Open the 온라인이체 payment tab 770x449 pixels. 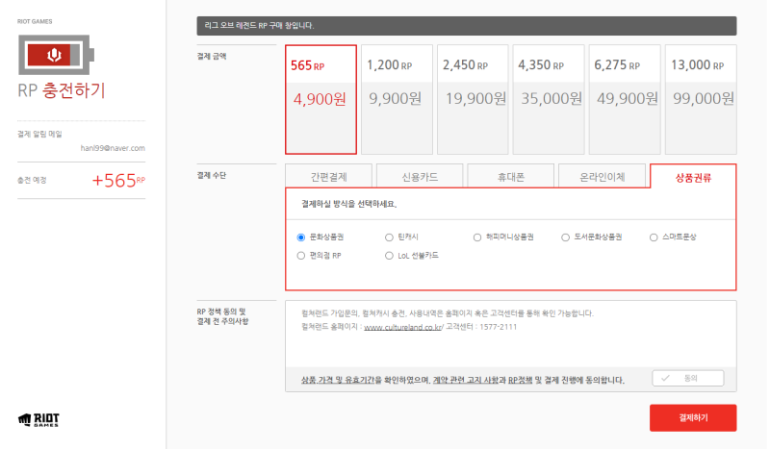tap(603, 176)
